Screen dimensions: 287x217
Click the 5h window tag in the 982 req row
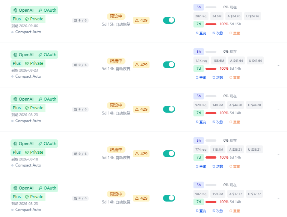[x=199, y=185]
